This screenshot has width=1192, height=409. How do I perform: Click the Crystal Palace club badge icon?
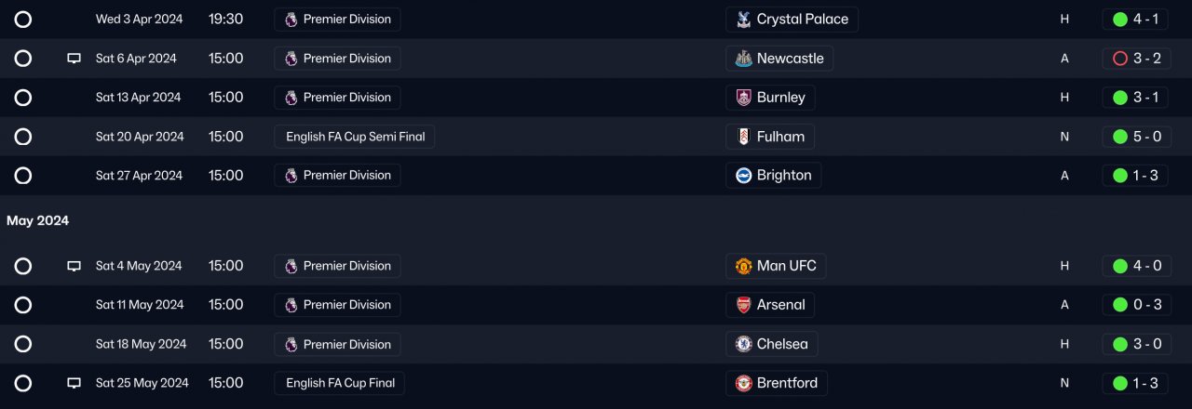(743, 20)
